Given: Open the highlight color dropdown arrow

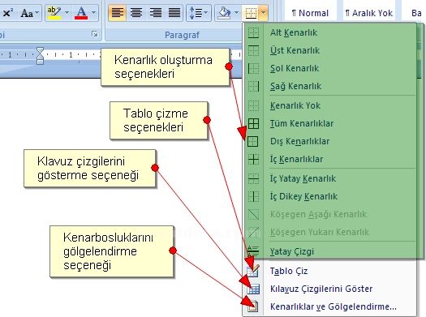Looking at the screenshot, I should 67,13.
